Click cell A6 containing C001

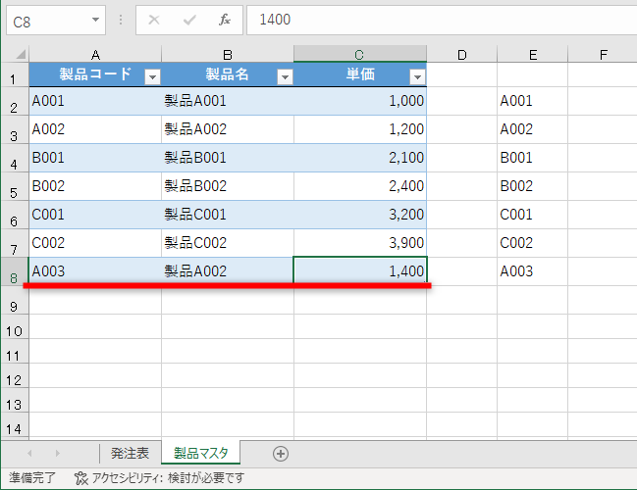click(x=95, y=215)
